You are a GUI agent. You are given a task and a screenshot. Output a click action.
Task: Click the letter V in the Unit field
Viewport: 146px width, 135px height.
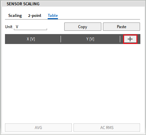17,27
